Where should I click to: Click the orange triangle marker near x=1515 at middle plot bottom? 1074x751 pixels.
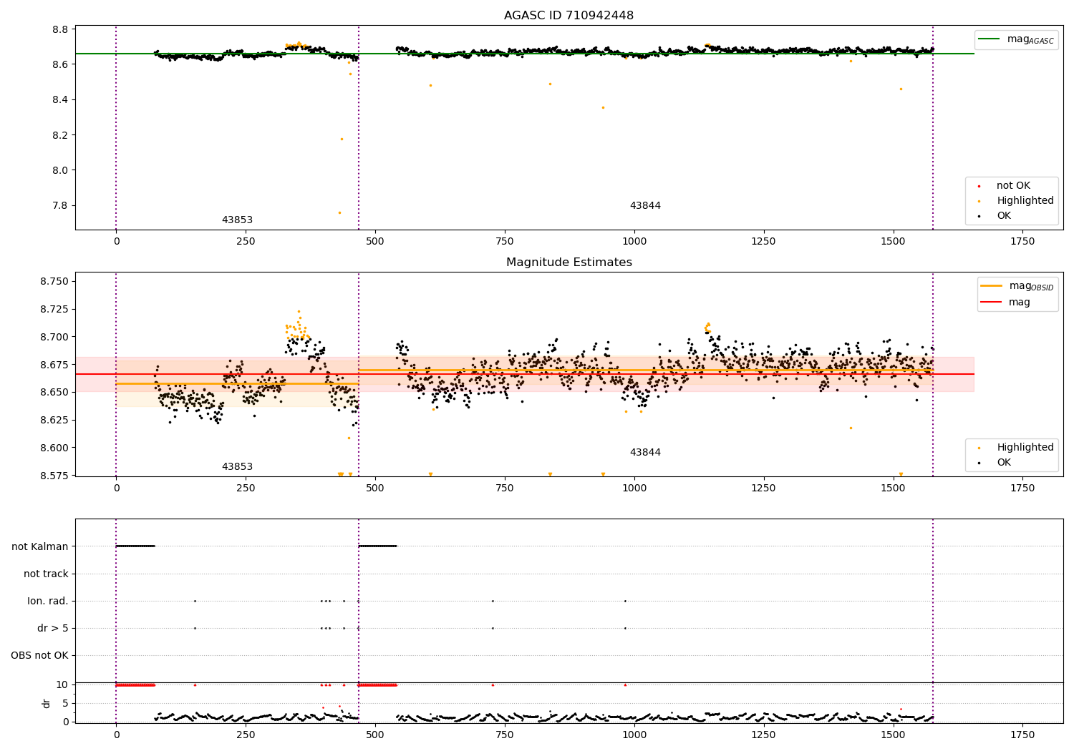click(901, 474)
